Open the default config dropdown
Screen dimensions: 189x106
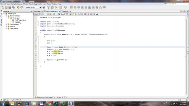[x=33, y=7]
